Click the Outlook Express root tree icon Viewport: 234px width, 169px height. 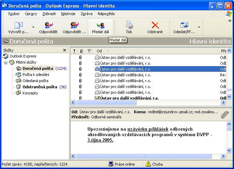coord(5,56)
